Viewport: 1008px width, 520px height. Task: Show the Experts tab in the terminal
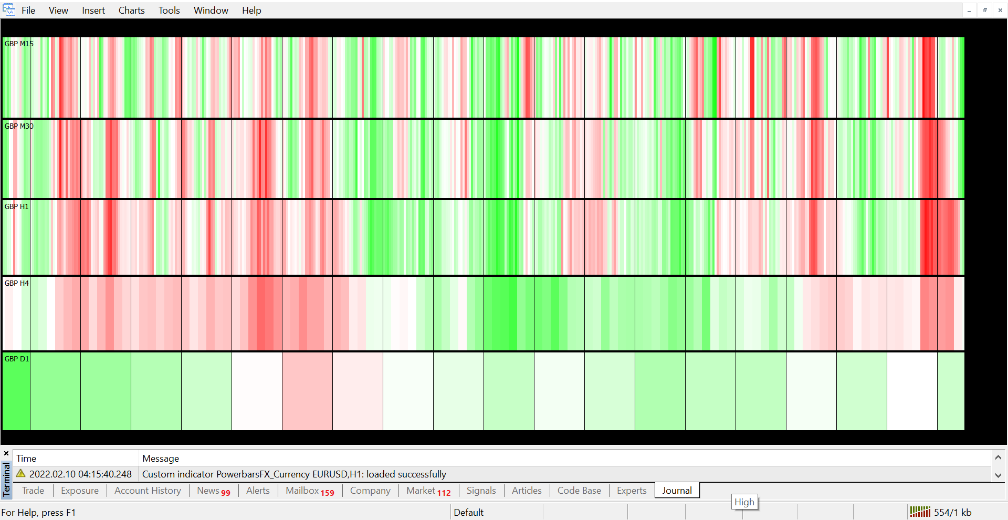(x=632, y=491)
